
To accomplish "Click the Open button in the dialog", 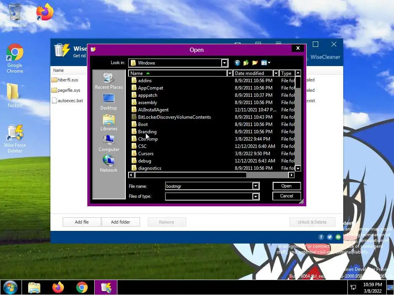I will [x=286, y=186].
